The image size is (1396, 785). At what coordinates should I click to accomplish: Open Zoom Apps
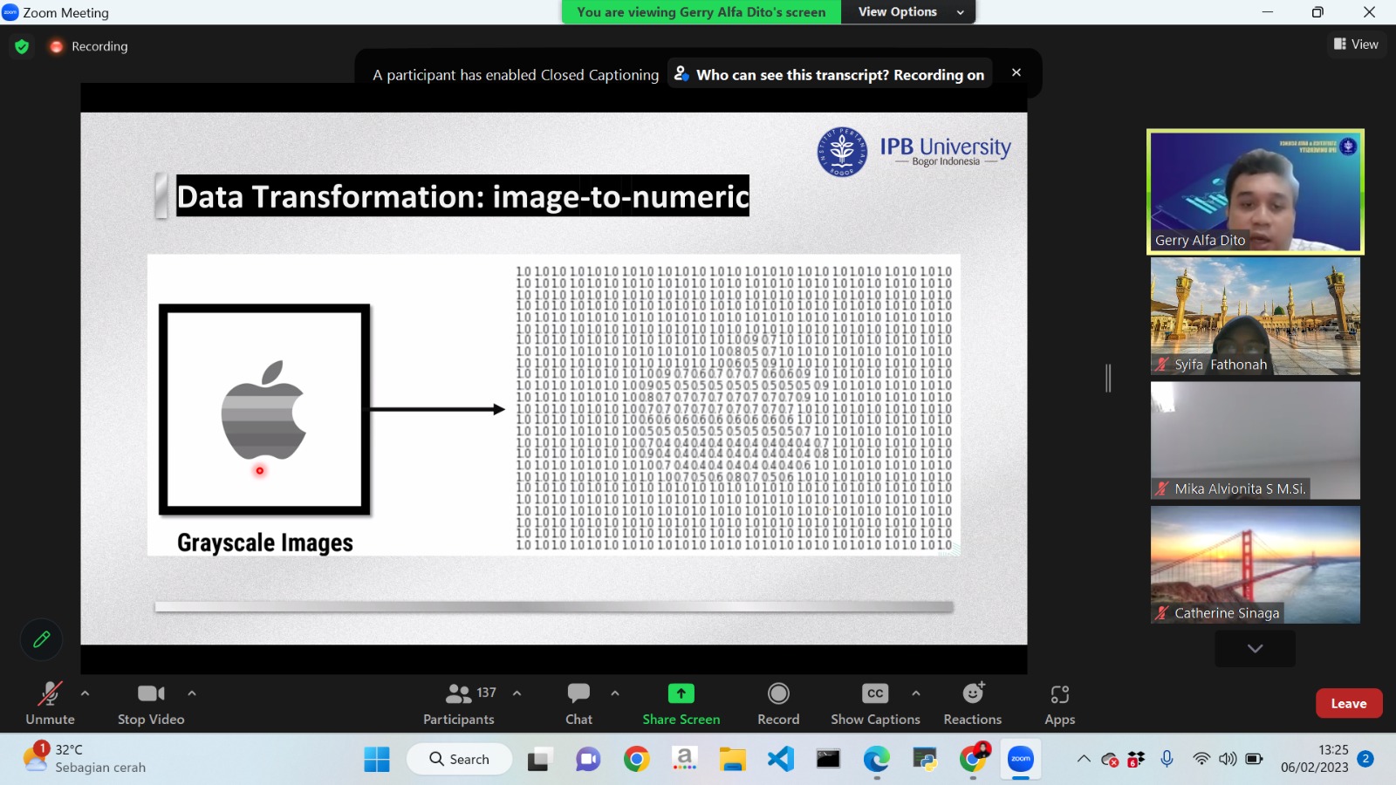coord(1060,704)
